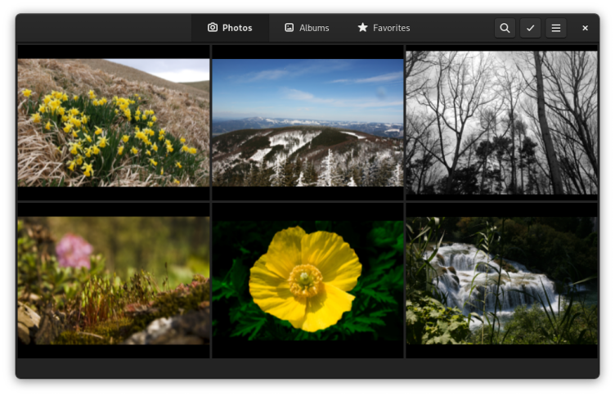Screen dimensions: 615x396
Task: Open the snowy mountain landscape photo
Action: [x=307, y=122]
